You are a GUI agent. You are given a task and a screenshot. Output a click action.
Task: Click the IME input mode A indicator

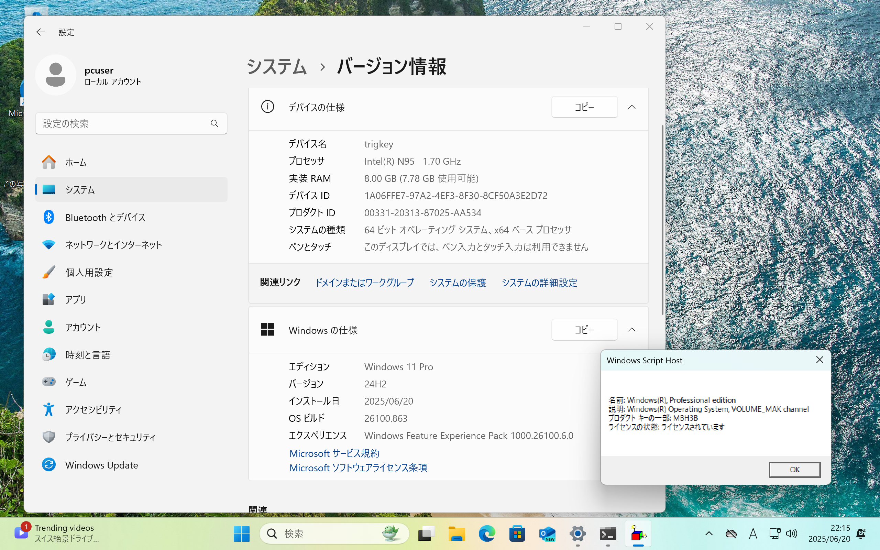point(753,533)
